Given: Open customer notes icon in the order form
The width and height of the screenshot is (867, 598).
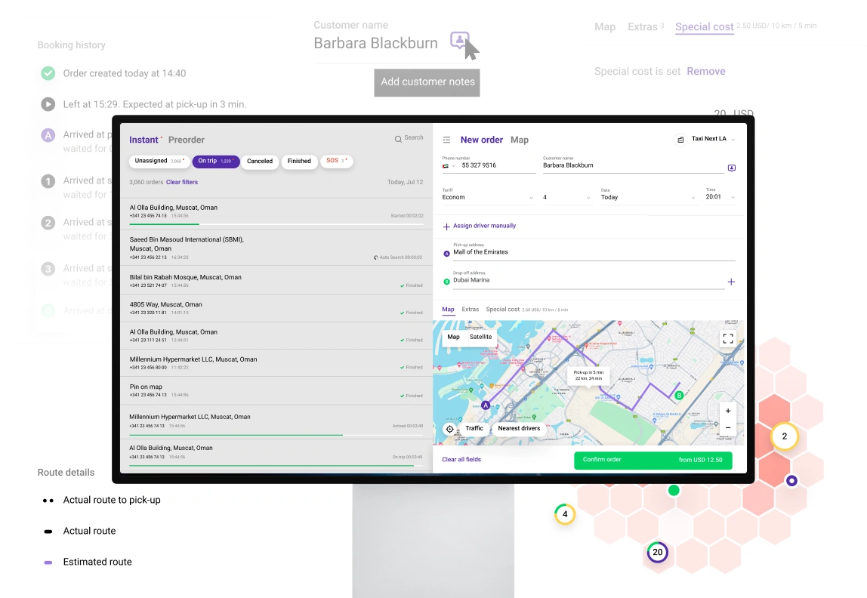Looking at the screenshot, I should point(732,168).
